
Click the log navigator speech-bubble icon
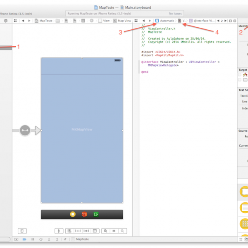pos(6,21)
